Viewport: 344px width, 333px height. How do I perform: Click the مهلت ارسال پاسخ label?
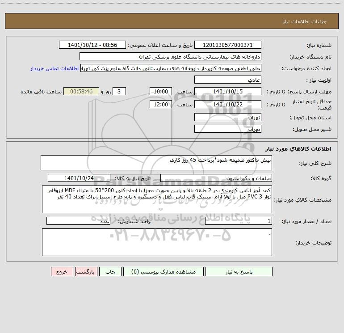click(310, 92)
